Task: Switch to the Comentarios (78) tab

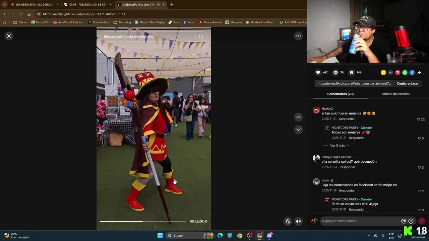Action: coord(340,94)
